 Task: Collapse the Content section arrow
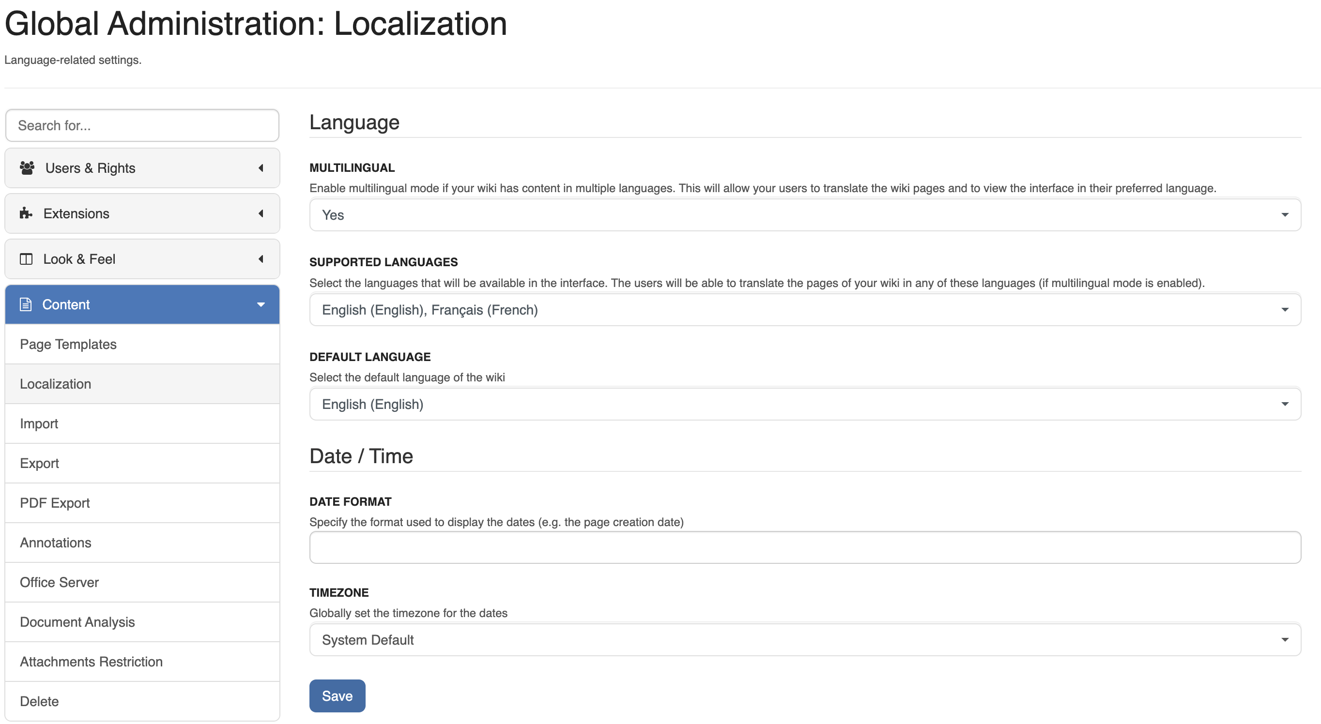point(261,304)
